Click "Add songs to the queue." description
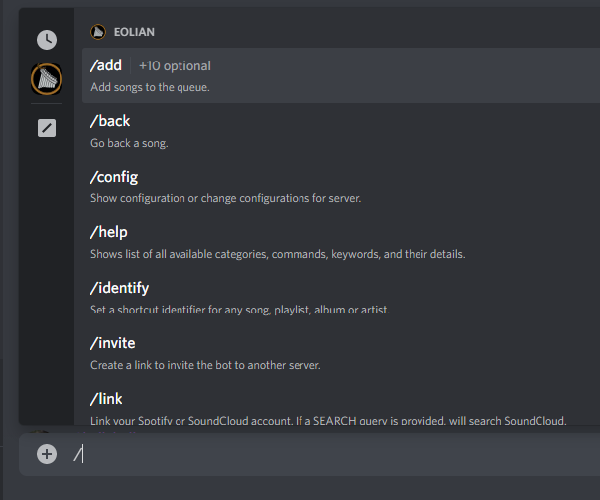Image resolution: width=600 pixels, height=500 pixels. (150, 87)
